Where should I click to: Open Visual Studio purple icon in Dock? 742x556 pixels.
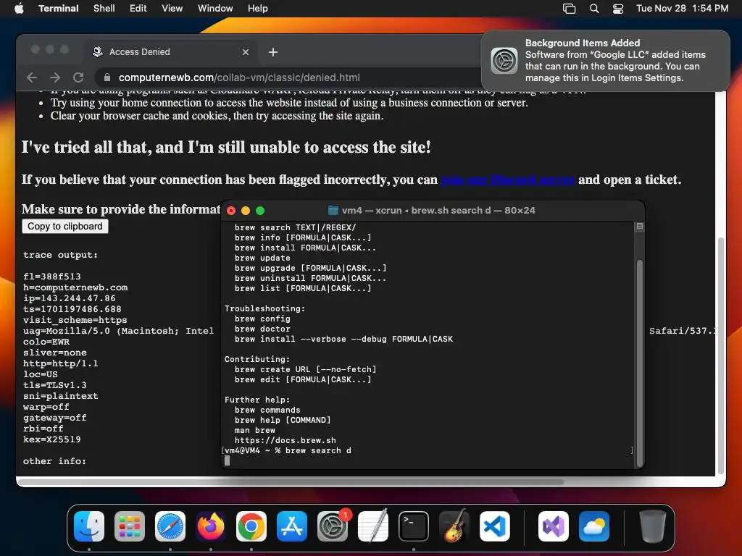tap(554, 526)
